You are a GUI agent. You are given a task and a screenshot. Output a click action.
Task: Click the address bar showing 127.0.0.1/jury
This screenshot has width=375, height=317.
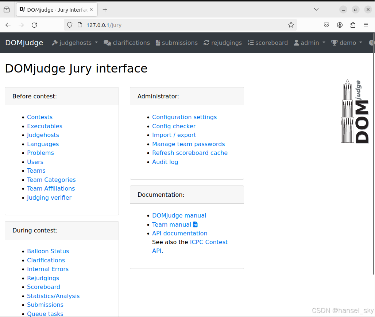(x=180, y=25)
